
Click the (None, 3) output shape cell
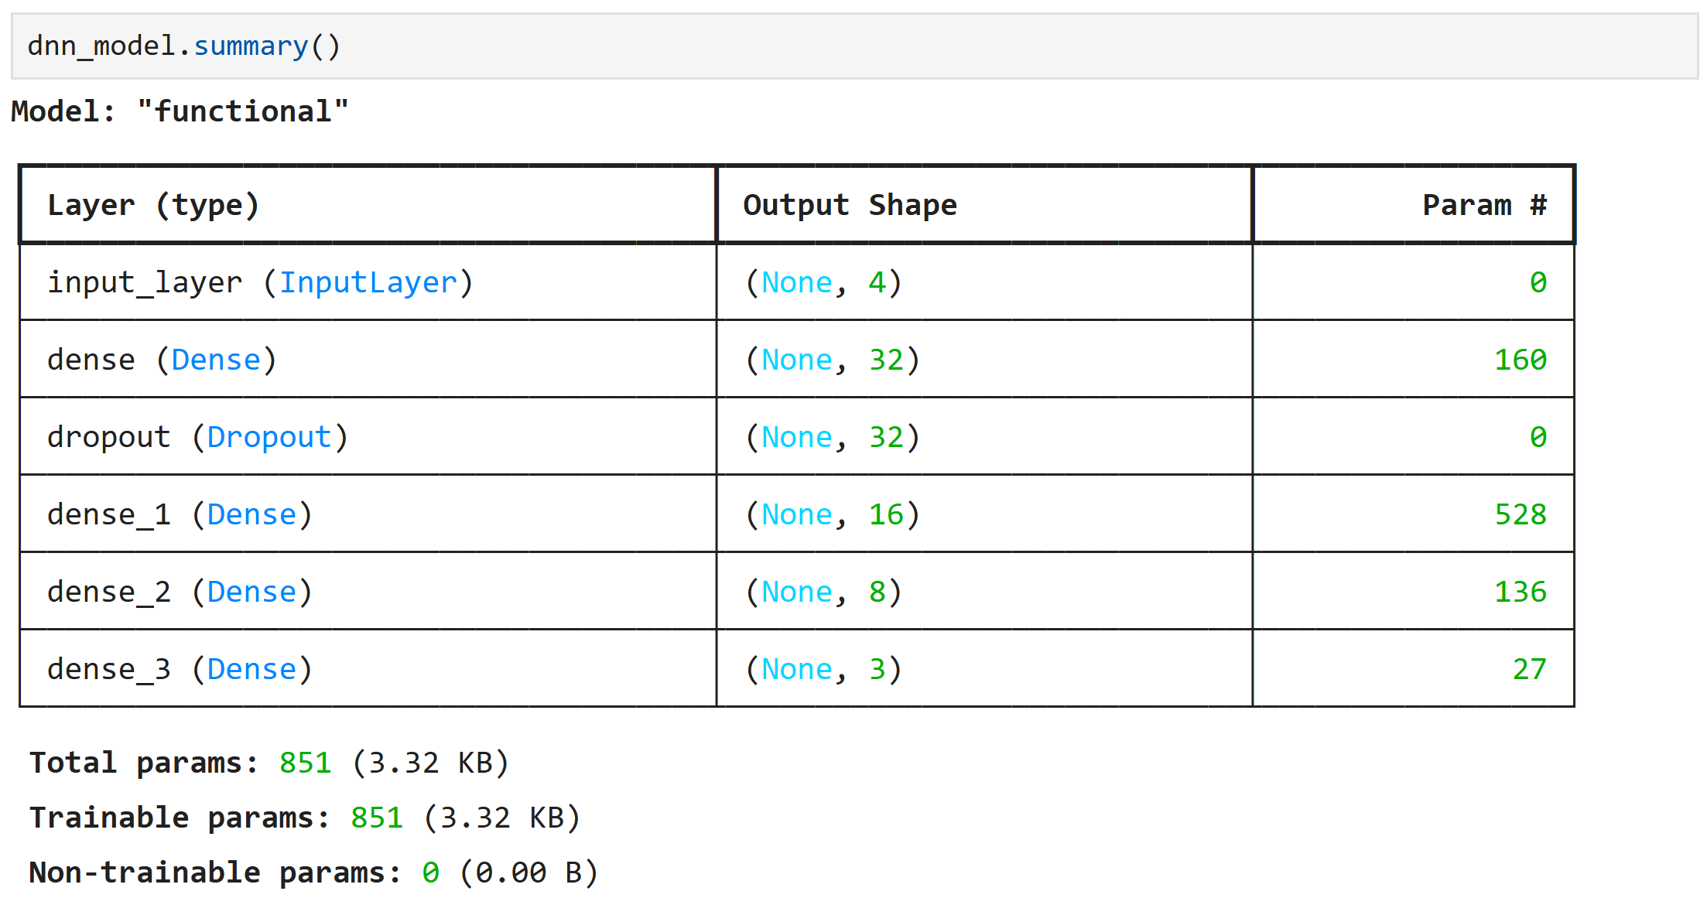pos(823,669)
